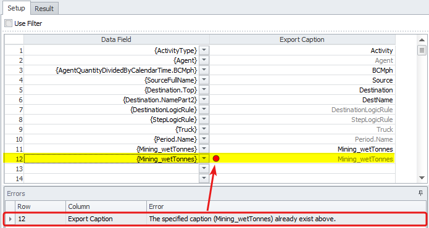The height and width of the screenshot is (228, 429).
Task: Click the red error indicator in row 12
Action: point(216,158)
